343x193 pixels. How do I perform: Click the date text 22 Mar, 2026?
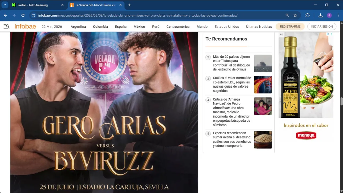(52, 27)
